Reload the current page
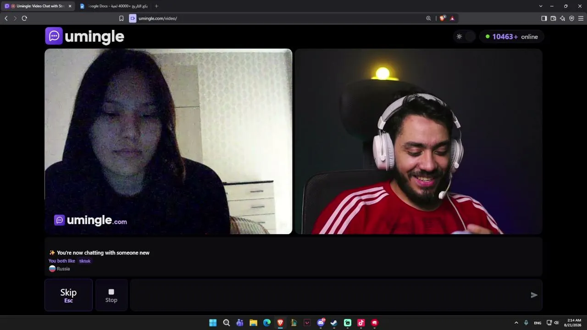Viewport: 587px width, 330px height. (24, 18)
